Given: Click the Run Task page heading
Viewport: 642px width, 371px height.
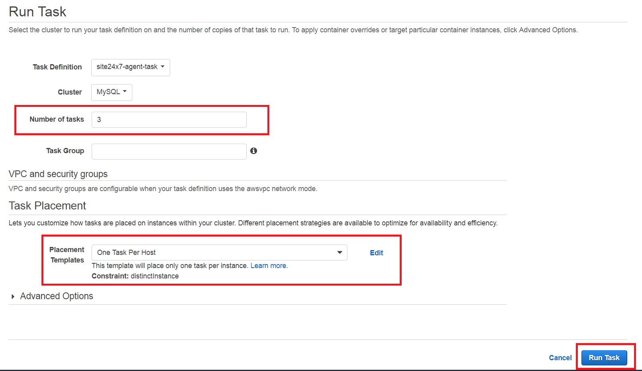Looking at the screenshot, I should tap(37, 11).
